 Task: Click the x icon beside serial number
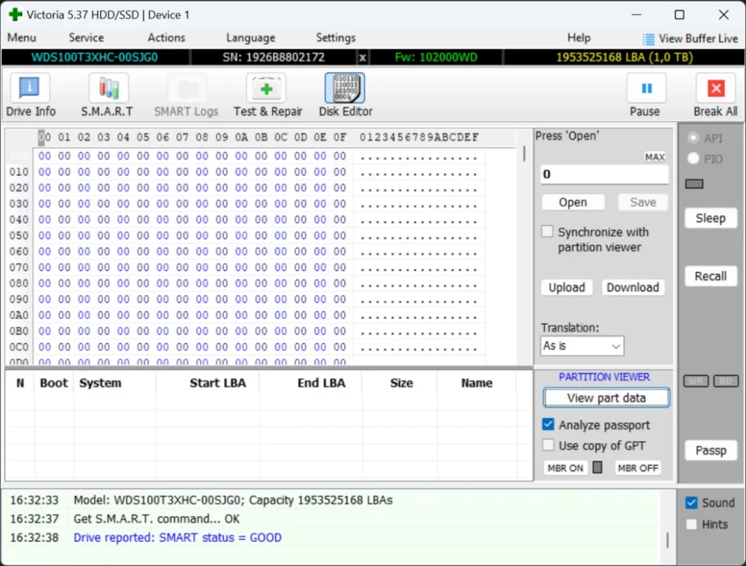point(363,57)
